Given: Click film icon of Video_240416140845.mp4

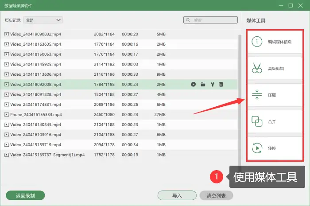Looking at the screenshot, I should [7, 124].
